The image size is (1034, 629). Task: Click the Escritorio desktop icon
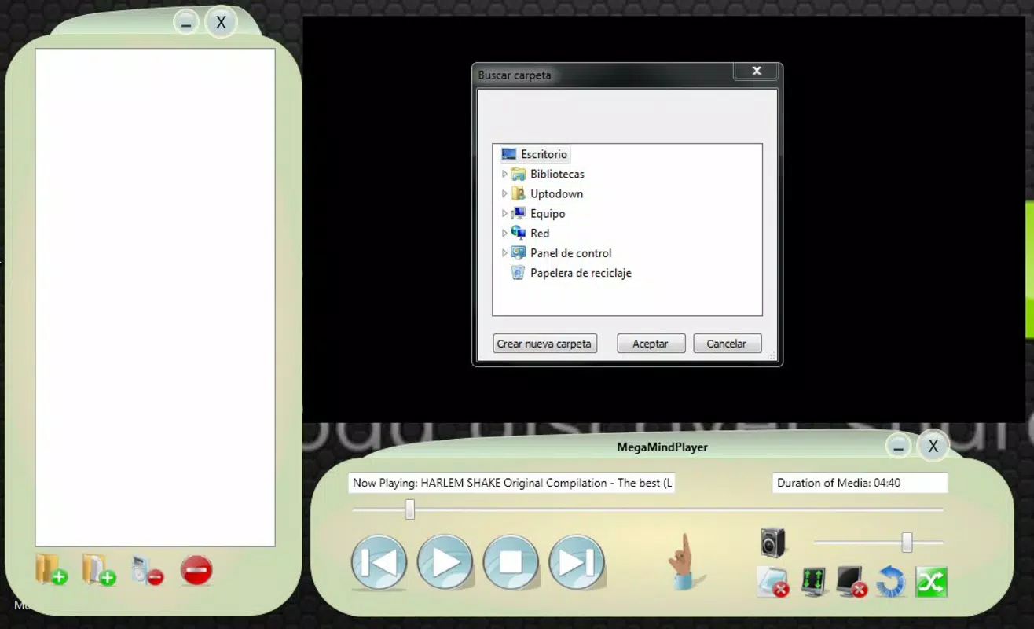click(x=508, y=154)
